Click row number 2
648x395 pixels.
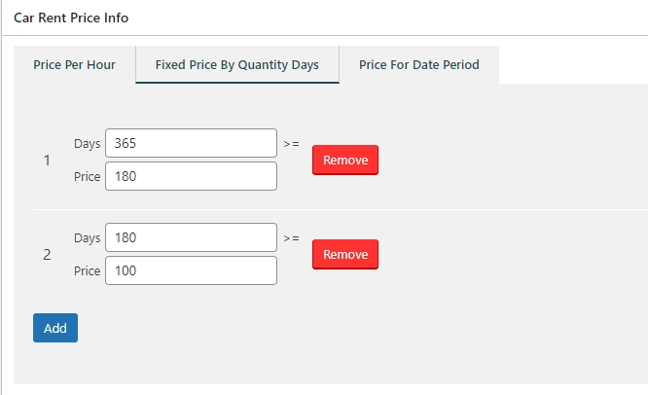coord(47,255)
